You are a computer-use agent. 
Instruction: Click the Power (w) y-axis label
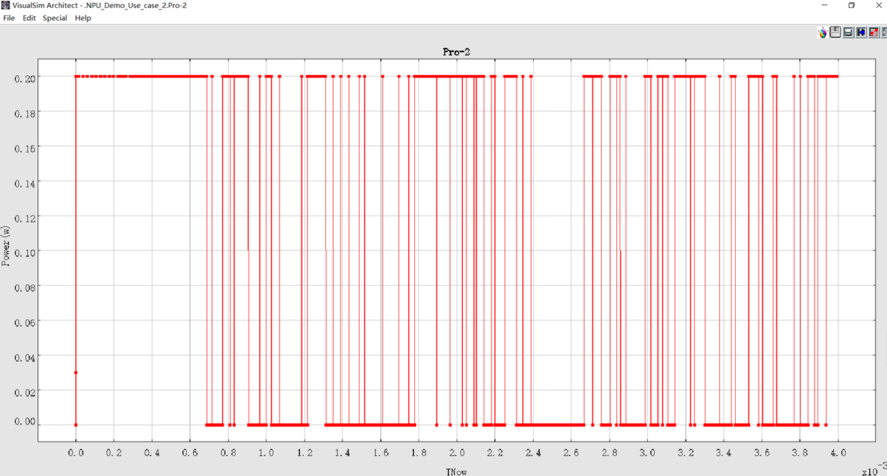pyautogui.click(x=6, y=246)
